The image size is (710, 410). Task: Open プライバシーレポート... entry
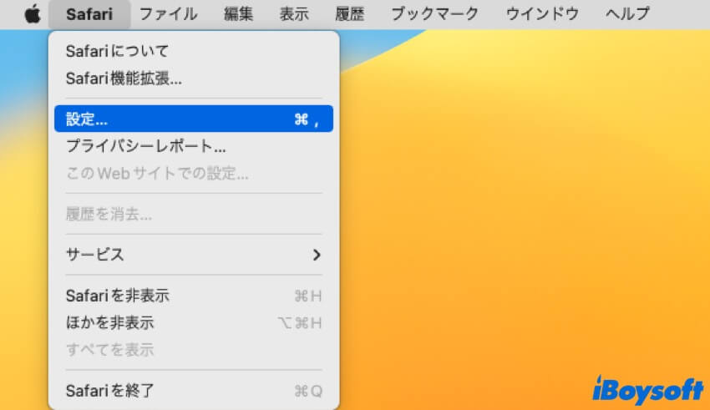coord(194,146)
